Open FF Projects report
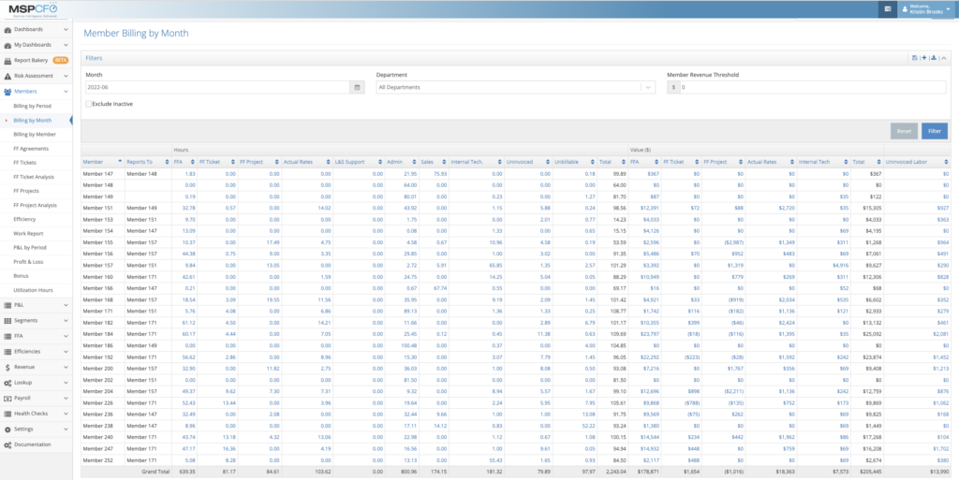The height and width of the screenshot is (480, 959). (x=25, y=191)
